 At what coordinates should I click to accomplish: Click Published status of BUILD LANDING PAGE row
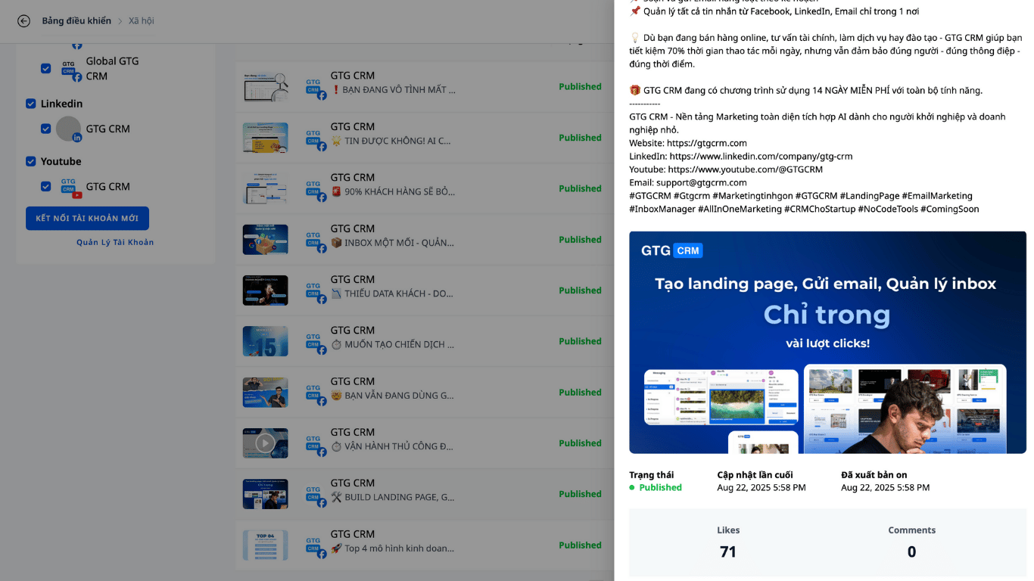click(580, 494)
